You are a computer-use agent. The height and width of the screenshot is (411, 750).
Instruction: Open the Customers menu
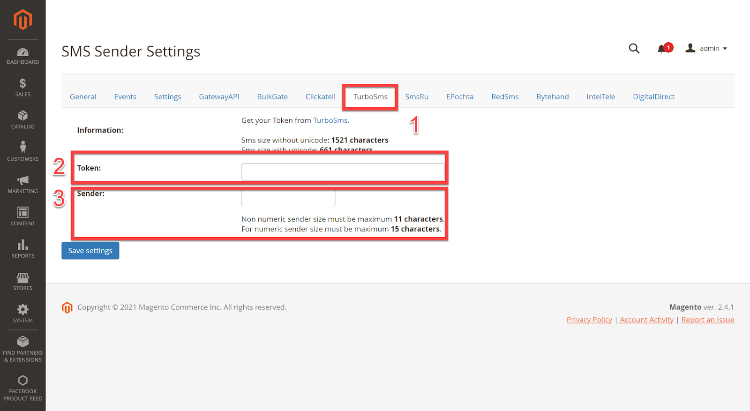(x=22, y=152)
